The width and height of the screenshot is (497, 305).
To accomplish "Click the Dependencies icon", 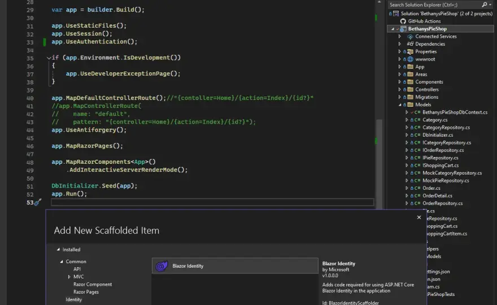I will pyautogui.click(x=410, y=44).
